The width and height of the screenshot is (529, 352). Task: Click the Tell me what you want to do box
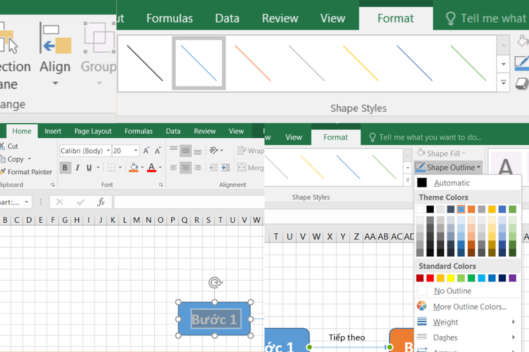(x=430, y=137)
